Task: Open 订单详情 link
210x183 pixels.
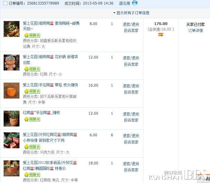Action: point(195,30)
